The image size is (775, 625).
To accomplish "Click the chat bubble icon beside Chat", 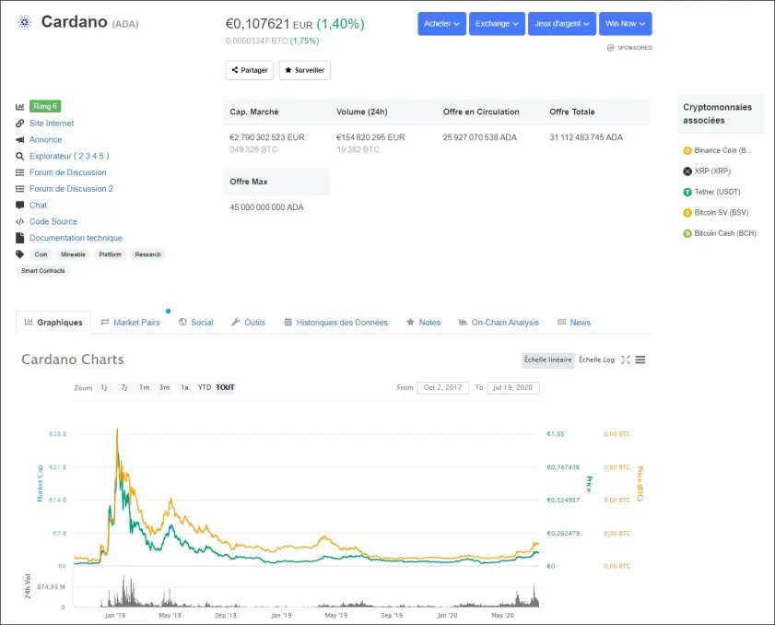I will pyautogui.click(x=19, y=205).
